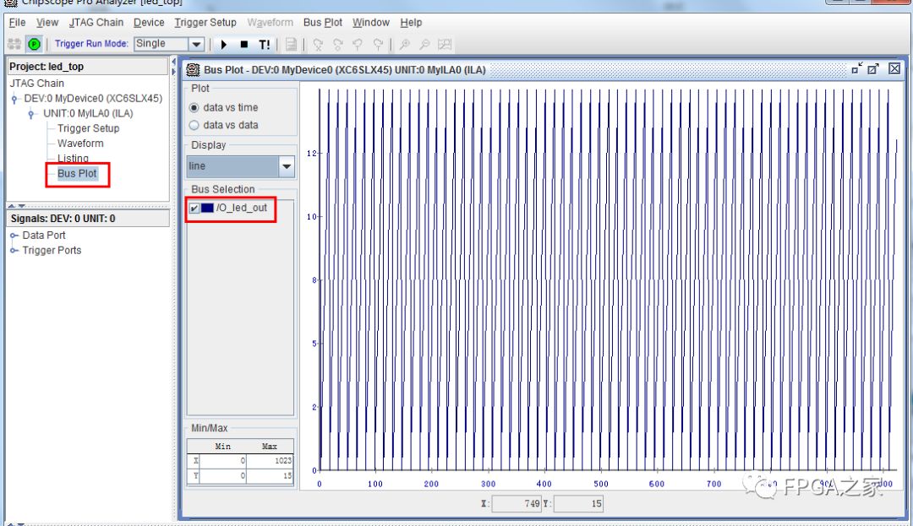Click the zoom in magnifier icon

click(x=405, y=44)
